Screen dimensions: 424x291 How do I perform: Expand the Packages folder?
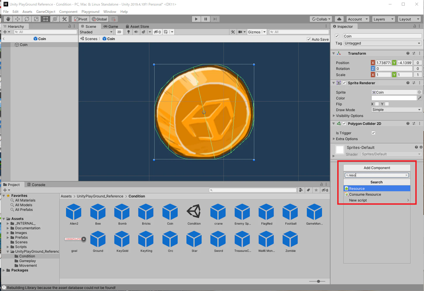[4, 270]
